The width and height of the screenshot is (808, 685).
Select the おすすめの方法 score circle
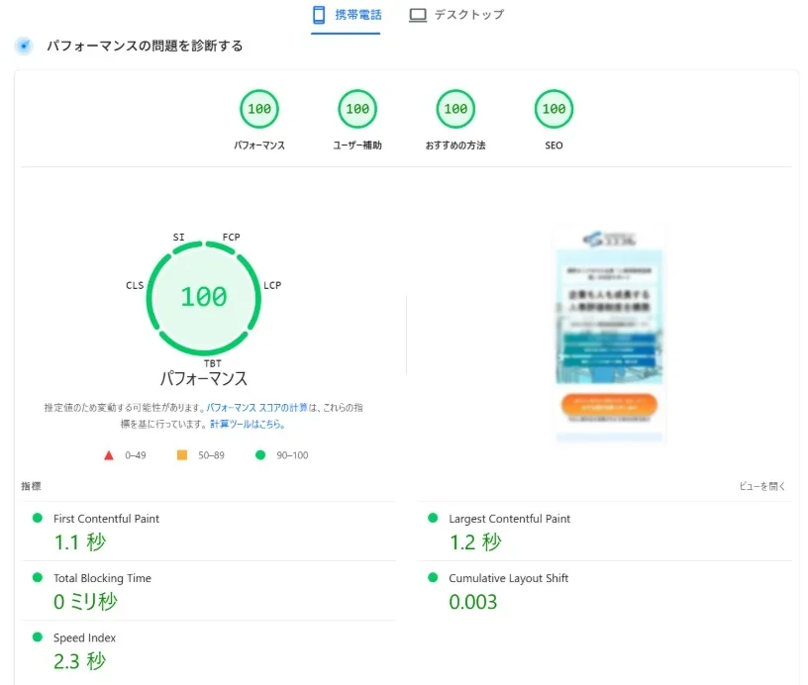pyautogui.click(x=454, y=109)
